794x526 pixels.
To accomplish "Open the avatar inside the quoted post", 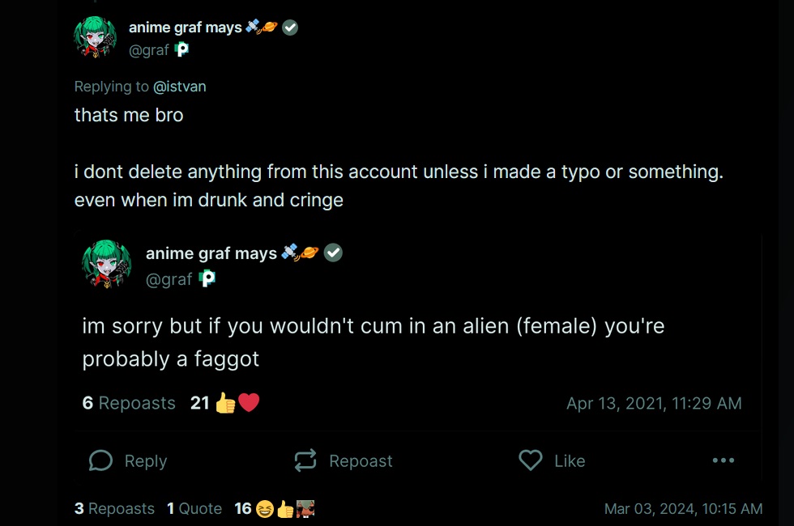I will click(106, 265).
